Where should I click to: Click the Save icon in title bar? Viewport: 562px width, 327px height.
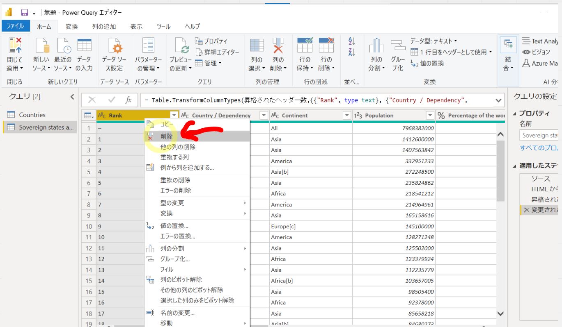tap(24, 12)
